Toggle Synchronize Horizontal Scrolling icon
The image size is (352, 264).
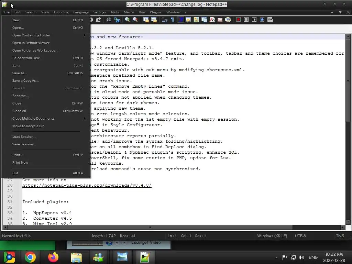(154, 20)
